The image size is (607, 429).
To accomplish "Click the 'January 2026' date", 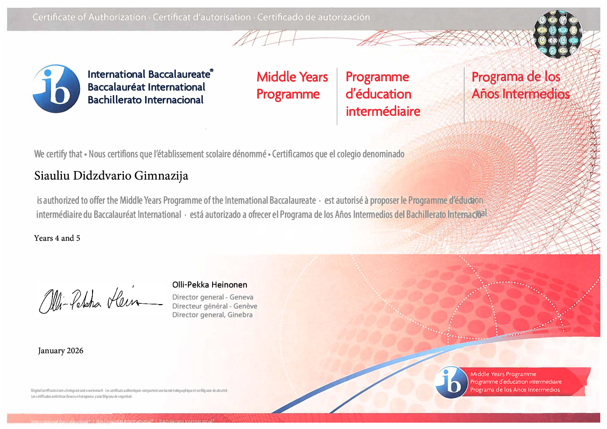I will click(x=61, y=350).
